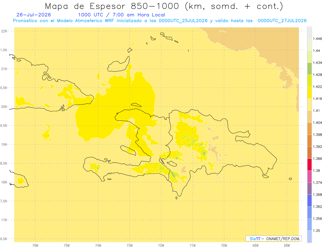The width and height of the screenshot is (322, 249).
Task: Click the "1000 UTC / 7:00 am Hora Local" text
Action: [122, 15]
